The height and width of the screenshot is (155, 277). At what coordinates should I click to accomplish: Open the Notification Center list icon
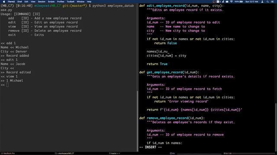point(272,2)
